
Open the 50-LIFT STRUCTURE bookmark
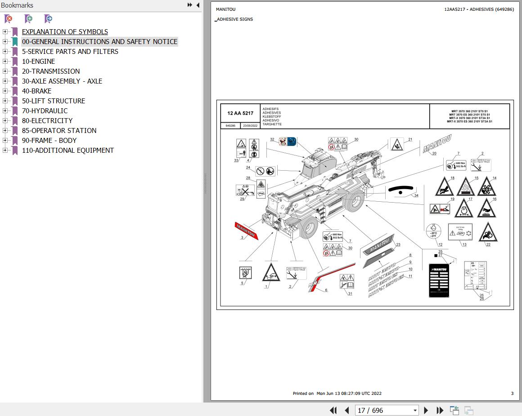[53, 101]
